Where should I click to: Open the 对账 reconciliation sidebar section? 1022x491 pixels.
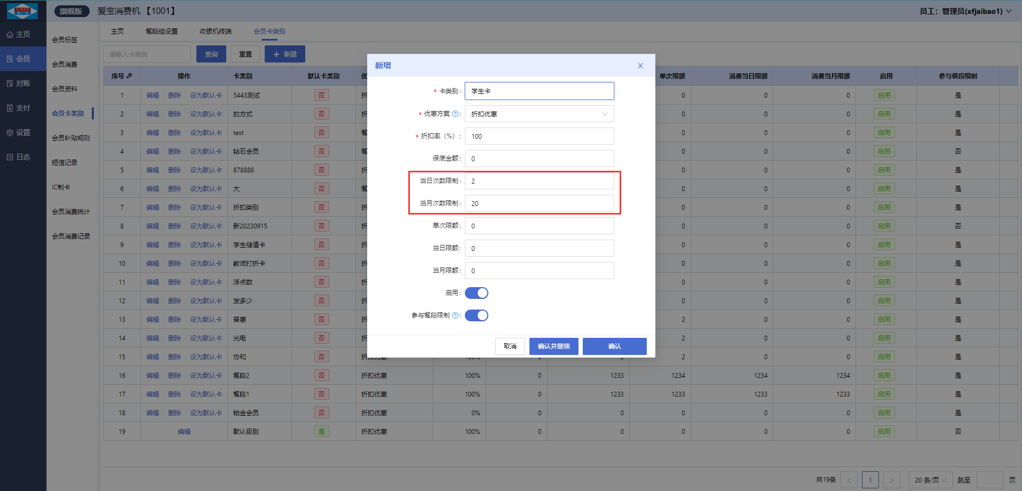(x=23, y=83)
